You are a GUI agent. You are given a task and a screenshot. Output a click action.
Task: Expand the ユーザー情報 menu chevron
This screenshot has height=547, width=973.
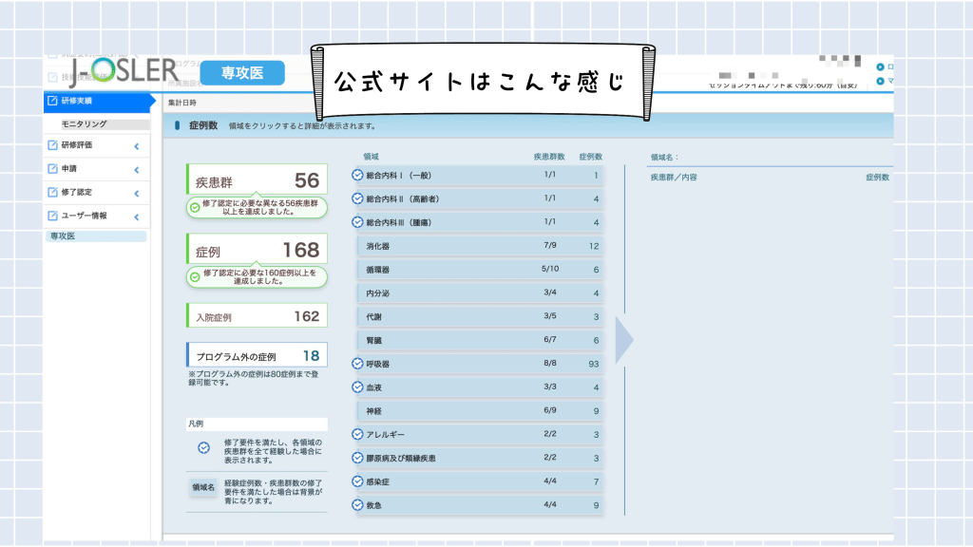[x=137, y=217]
